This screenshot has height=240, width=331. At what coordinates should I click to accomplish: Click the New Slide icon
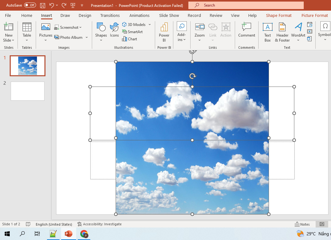click(9, 27)
